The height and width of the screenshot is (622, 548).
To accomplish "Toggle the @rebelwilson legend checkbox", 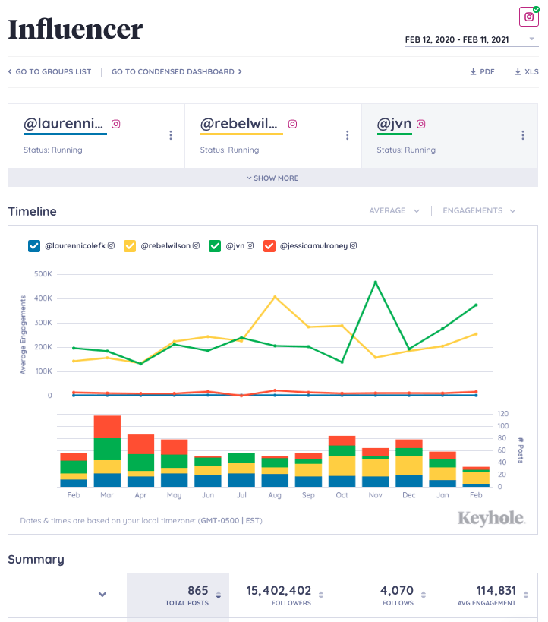I will (x=130, y=246).
